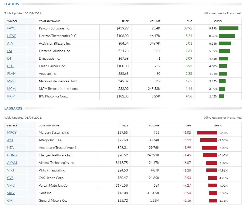Select Alteryx Inc. Cl A company name

pos(50,140)
